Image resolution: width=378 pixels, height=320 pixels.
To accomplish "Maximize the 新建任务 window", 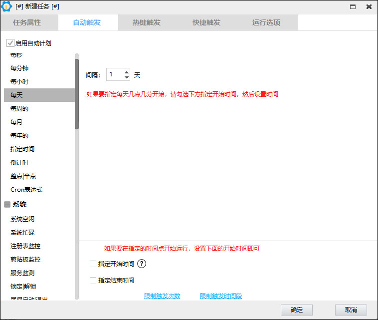I will [x=353, y=7].
